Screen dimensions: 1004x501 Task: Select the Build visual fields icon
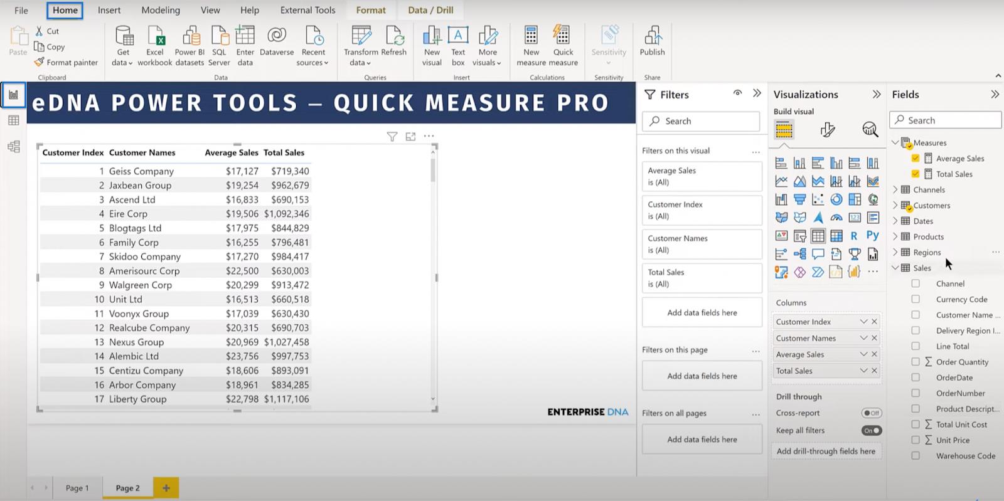point(784,130)
